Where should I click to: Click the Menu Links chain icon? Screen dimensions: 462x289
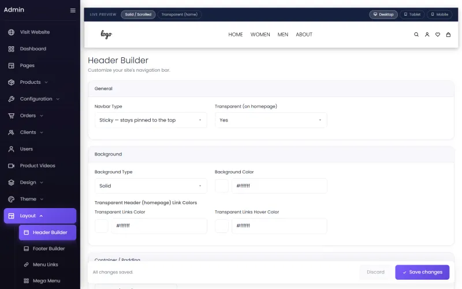coord(26,265)
